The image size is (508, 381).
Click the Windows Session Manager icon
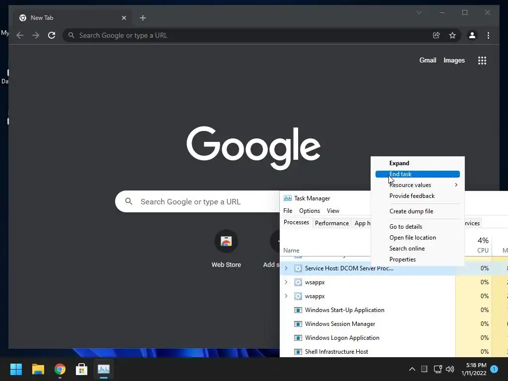(x=298, y=324)
